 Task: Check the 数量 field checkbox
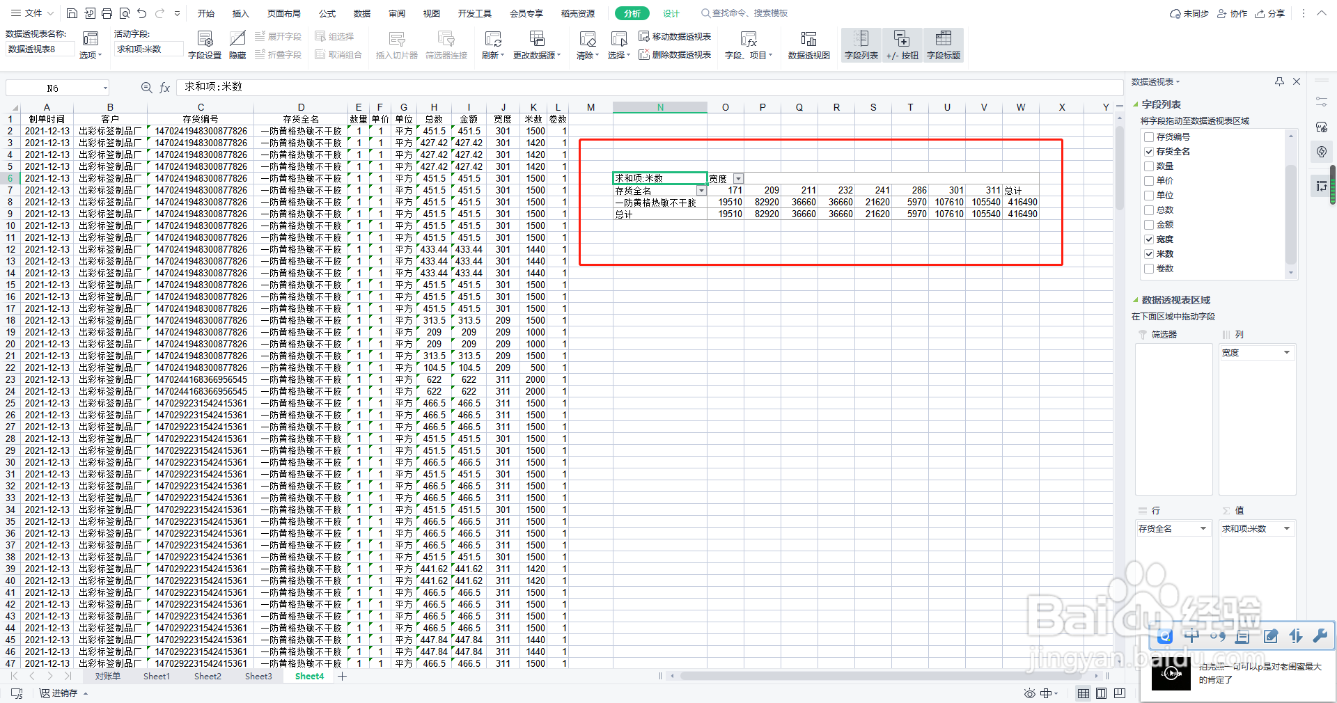pyautogui.click(x=1149, y=166)
